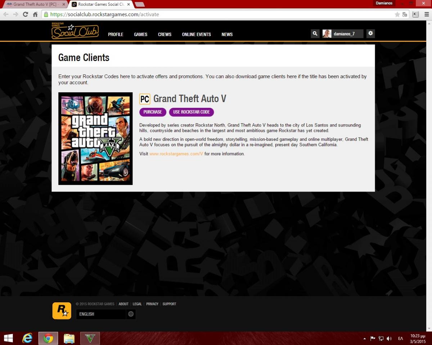This screenshot has height=345, width=432.
Task: Click the Game Clients heading
Action: (84, 57)
